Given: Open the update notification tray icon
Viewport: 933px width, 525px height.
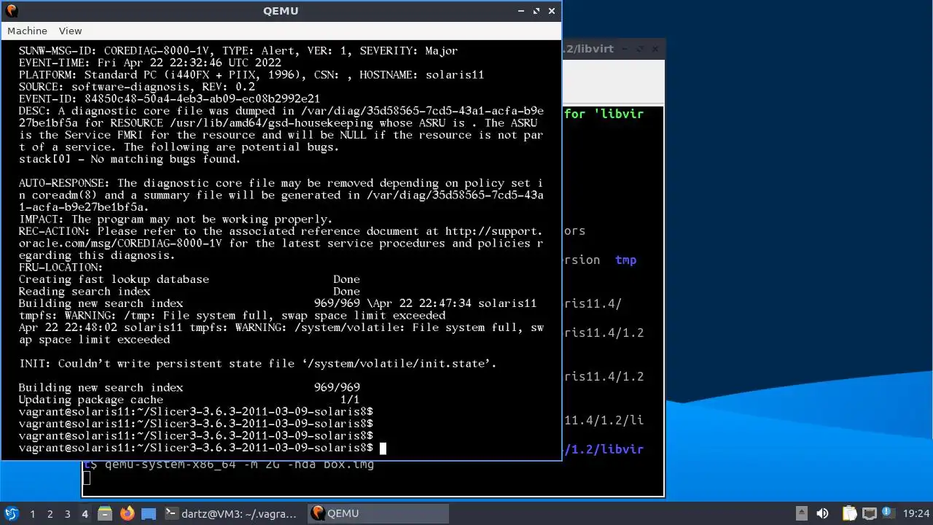Looking at the screenshot, I should click(x=888, y=513).
